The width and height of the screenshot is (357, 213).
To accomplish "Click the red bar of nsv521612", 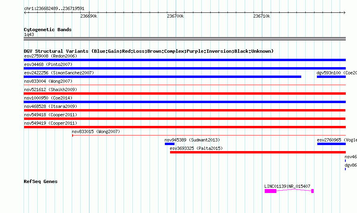I will click(x=185, y=94).
